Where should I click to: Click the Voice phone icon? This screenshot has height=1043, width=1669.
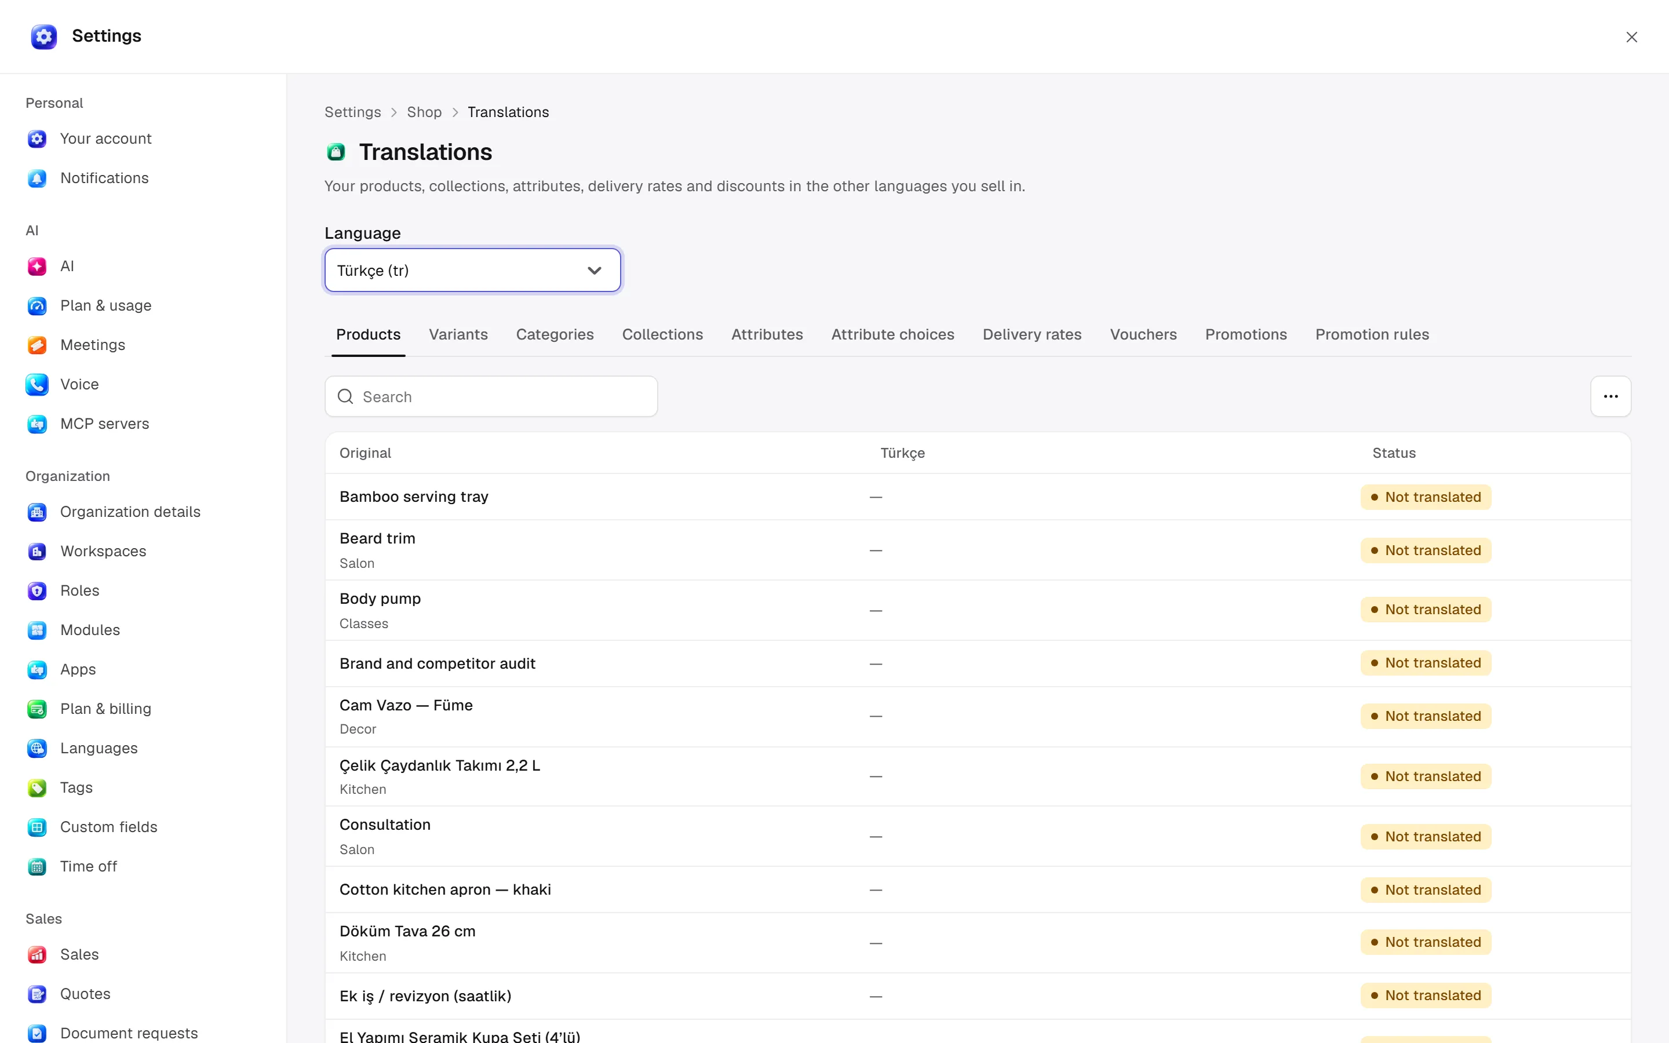click(37, 384)
